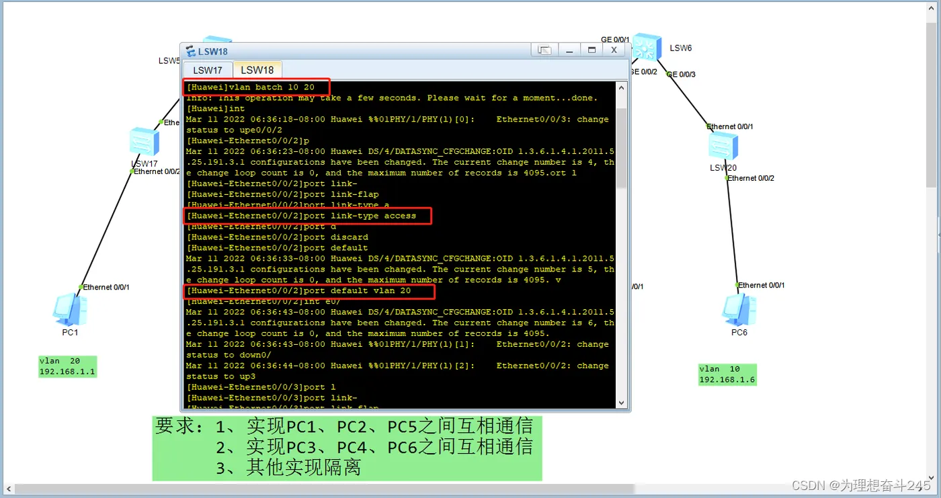Click the terminal vertical scrollbar thumb

tap(622, 147)
